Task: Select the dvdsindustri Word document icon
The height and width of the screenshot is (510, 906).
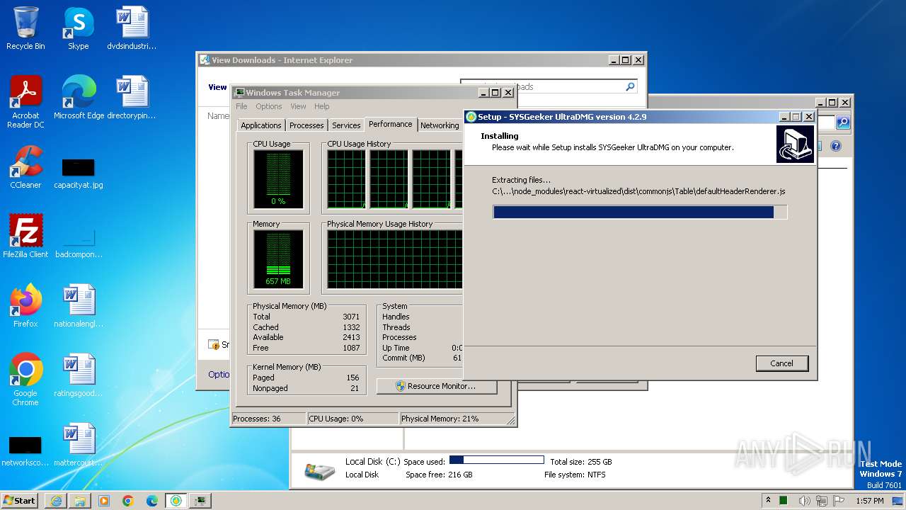Action: 132,28
